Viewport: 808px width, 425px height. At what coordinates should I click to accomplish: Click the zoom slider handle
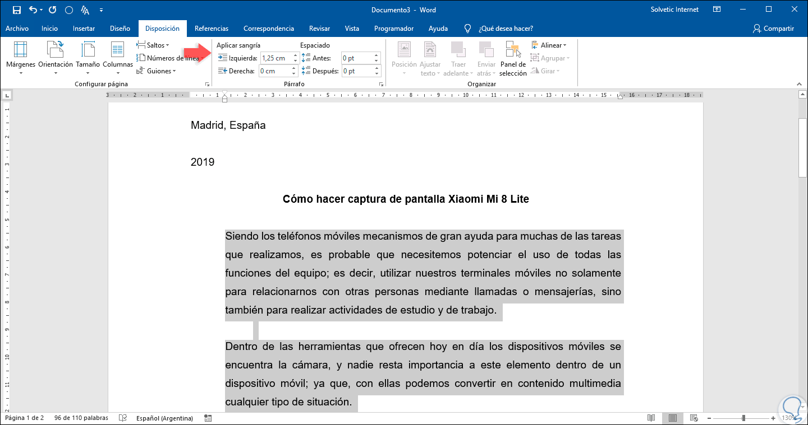click(x=744, y=418)
